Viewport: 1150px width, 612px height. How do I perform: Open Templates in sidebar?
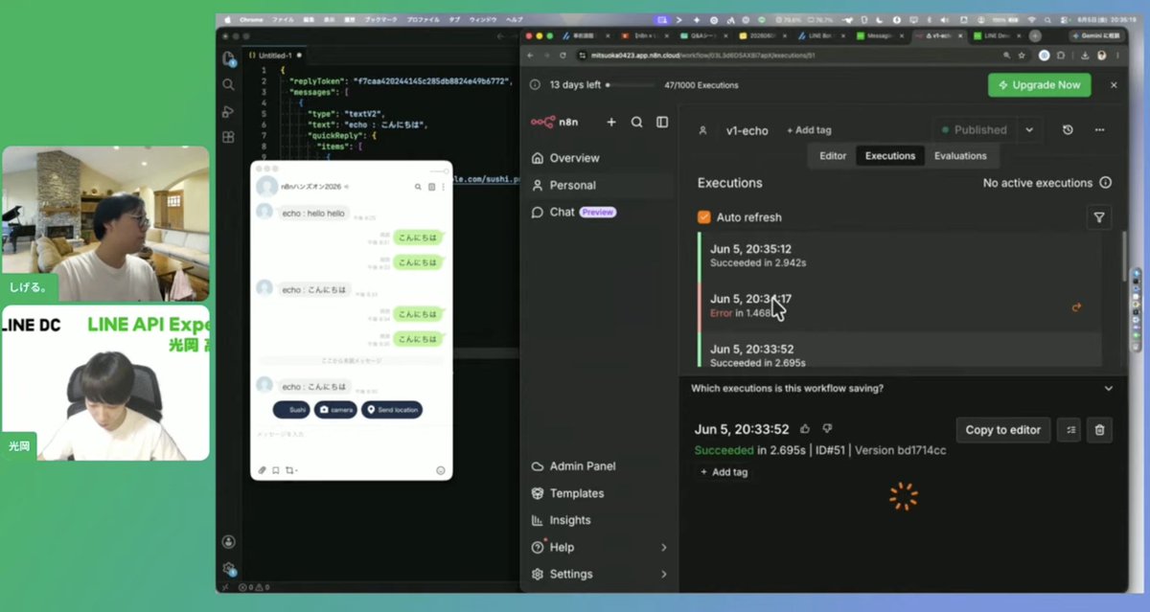pyautogui.click(x=600, y=493)
